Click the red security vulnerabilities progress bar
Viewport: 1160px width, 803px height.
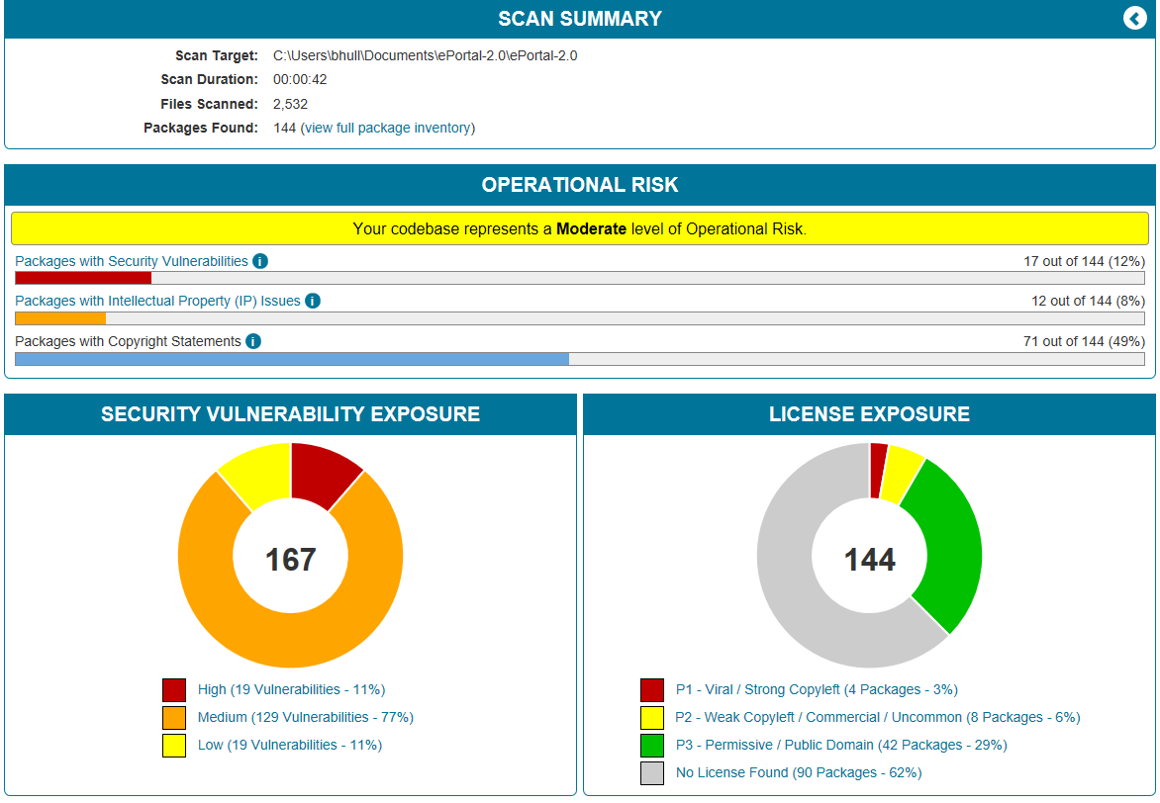[x=83, y=279]
